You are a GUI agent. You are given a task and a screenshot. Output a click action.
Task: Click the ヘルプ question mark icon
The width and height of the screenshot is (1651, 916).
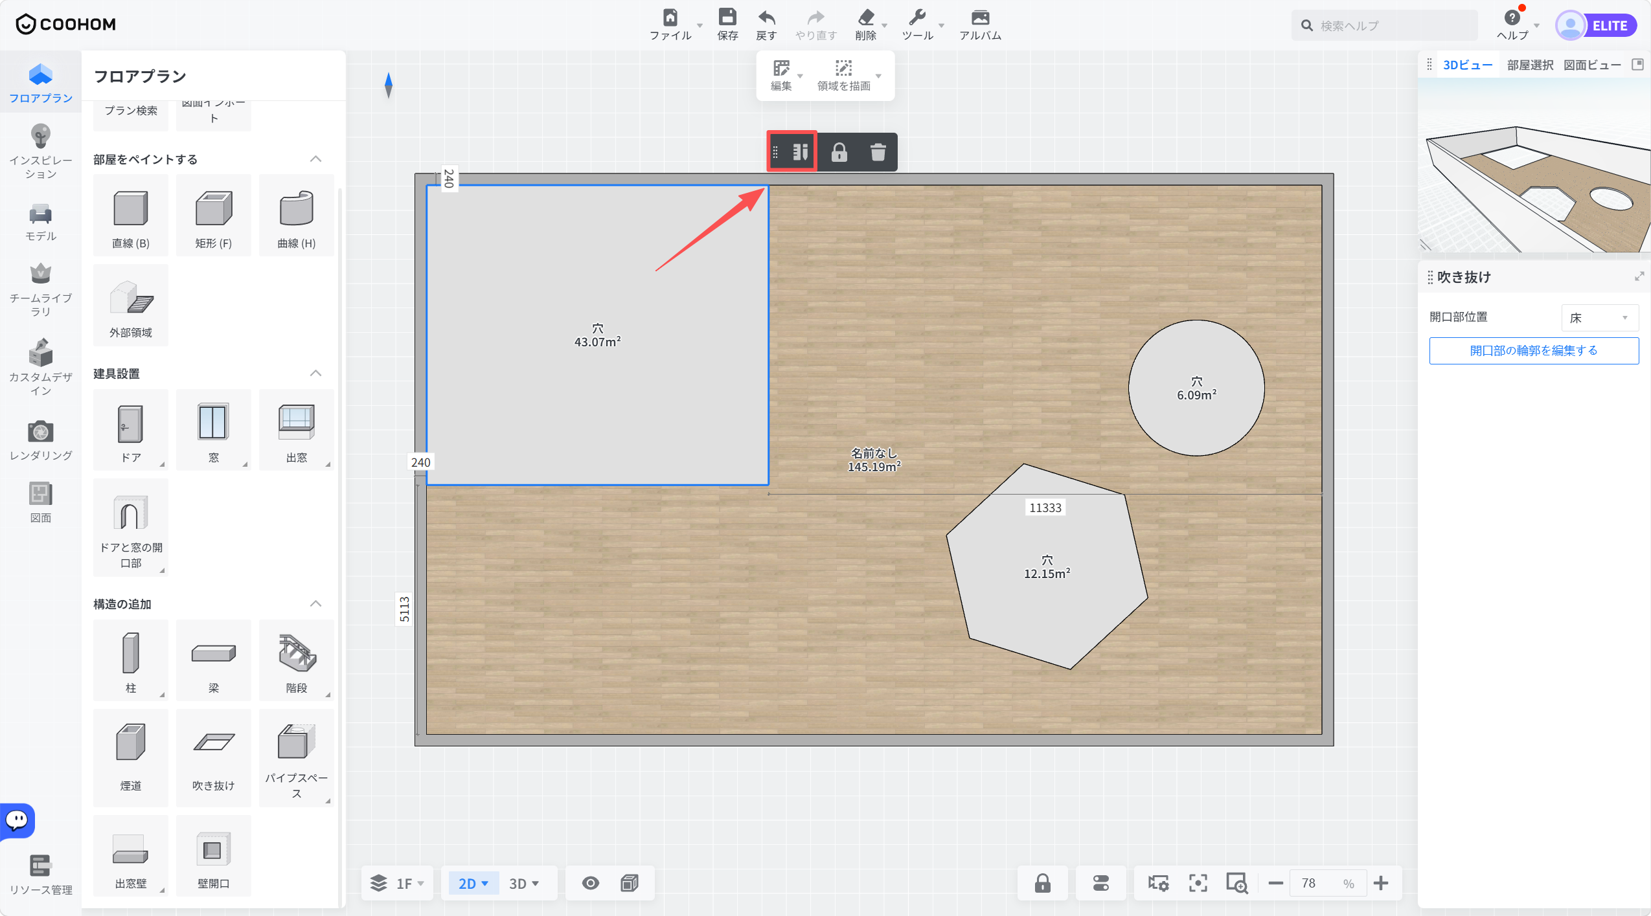(x=1512, y=18)
